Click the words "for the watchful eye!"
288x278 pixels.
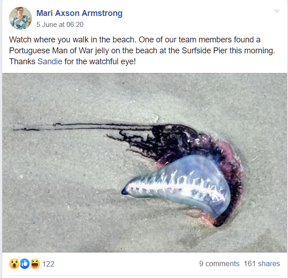(100, 62)
